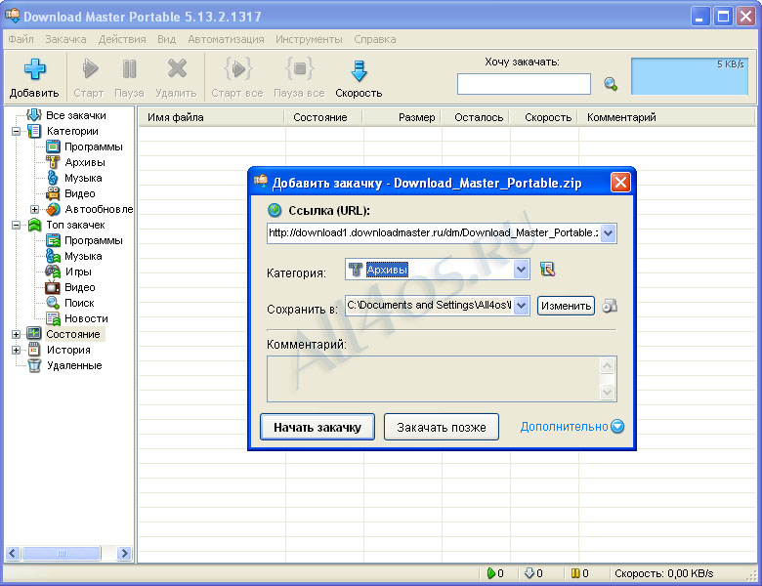The height and width of the screenshot is (586, 762).
Task: Click the Скорость arrow icon
Action: [x=359, y=70]
